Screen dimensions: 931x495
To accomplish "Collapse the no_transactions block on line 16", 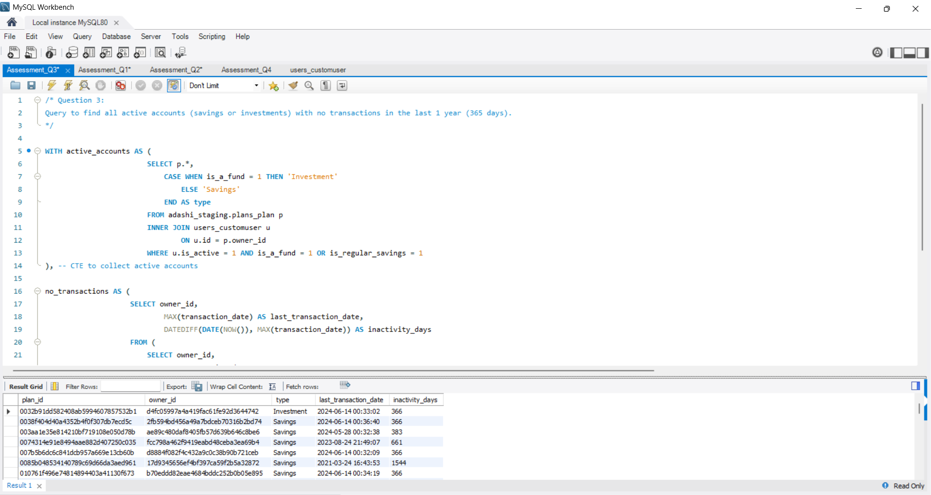I will 37,291.
